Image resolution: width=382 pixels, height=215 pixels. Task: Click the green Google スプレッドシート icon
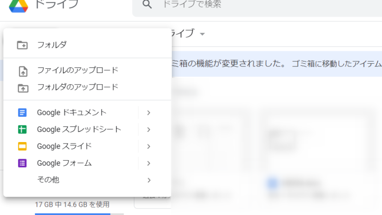[22, 130]
